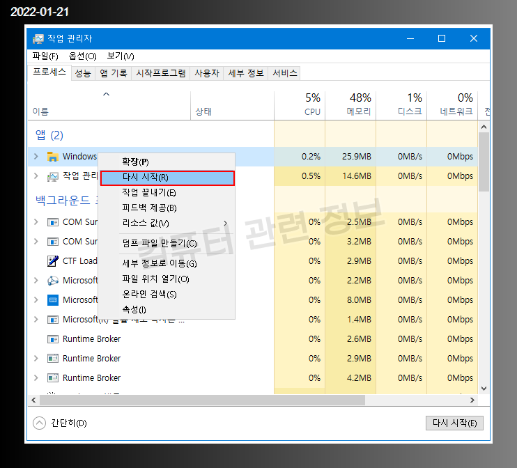Click the Runtime Broker icon beside 2.6MB

click(52, 339)
